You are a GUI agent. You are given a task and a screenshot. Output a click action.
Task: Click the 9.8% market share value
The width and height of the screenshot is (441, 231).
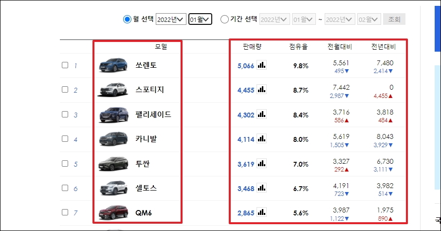click(x=301, y=66)
